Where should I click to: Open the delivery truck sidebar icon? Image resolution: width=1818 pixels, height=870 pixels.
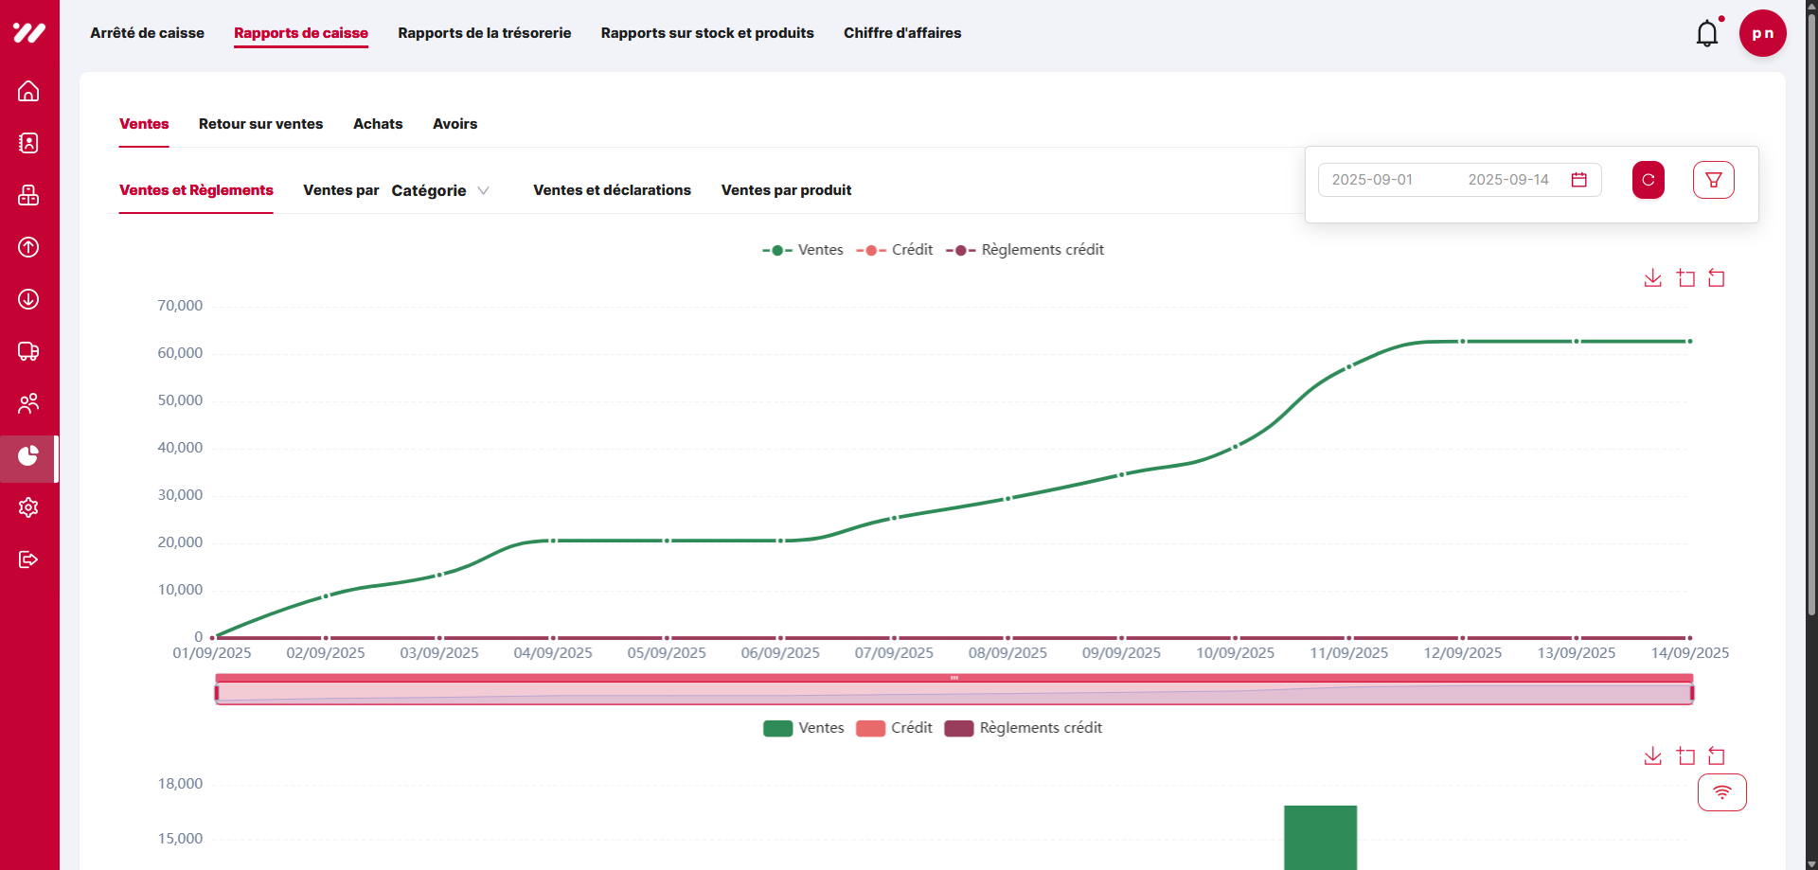click(28, 351)
